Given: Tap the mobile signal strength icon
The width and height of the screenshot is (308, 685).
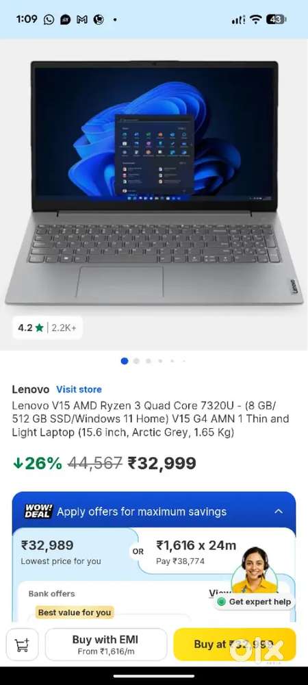Looking at the screenshot, I should (x=238, y=20).
